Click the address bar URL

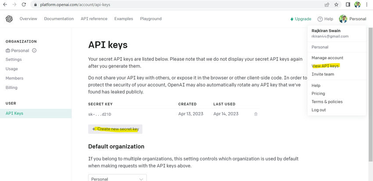pyautogui.click(x=75, y=4)
